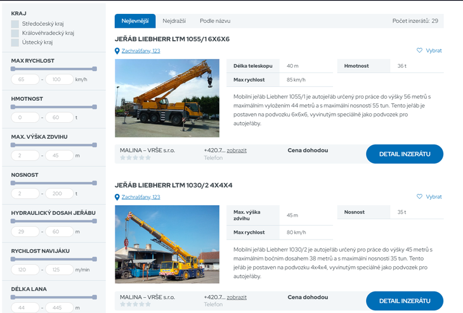The image size is (463, 313).
Task: Click the Hmotnost 36 t value
Action: (402, 66)
